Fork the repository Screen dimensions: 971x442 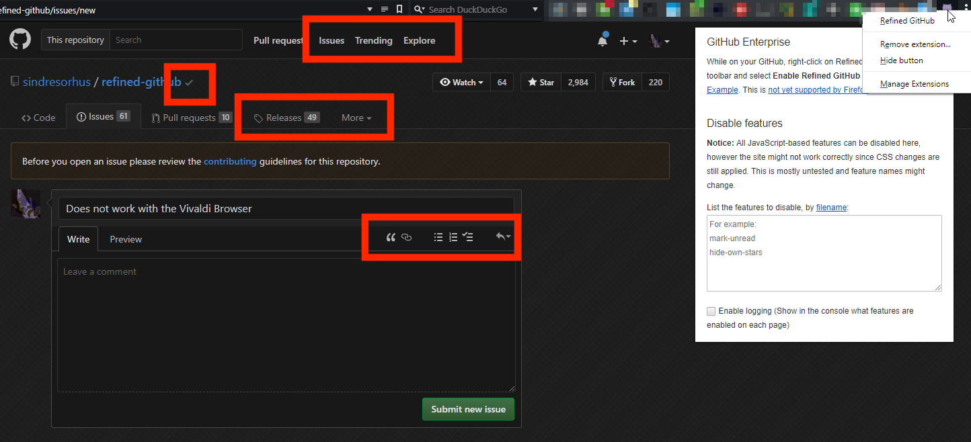[x=622, y=82]
